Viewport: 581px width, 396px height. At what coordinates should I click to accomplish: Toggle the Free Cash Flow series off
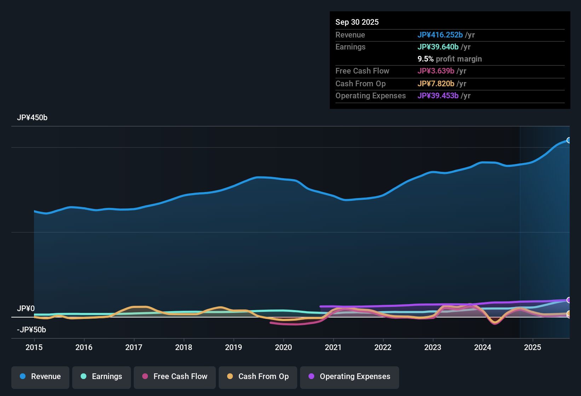pyautogui.click(x=174, y=377)
